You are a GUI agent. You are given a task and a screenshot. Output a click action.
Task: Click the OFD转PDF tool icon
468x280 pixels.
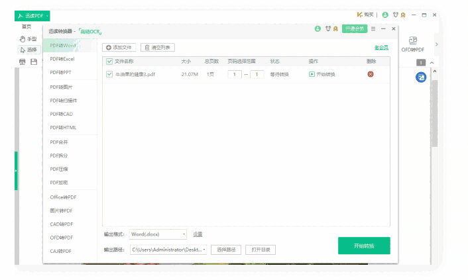point(413,44)
